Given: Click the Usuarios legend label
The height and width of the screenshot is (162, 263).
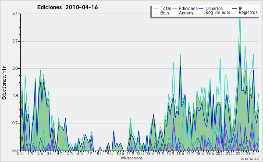Looking at the screenshot, I should point(214,8).
